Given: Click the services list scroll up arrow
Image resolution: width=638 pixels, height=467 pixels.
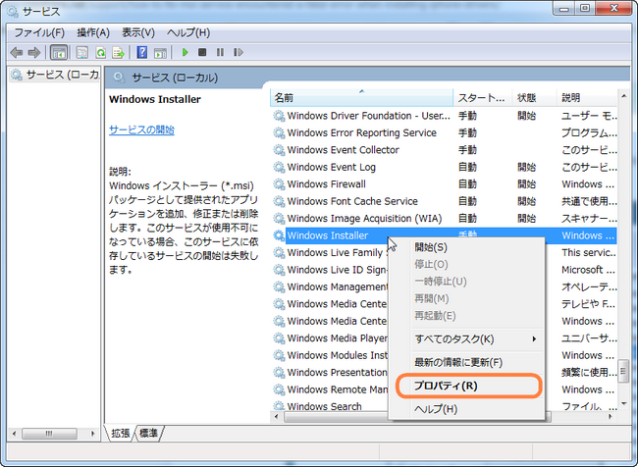Looking at the screenshot, I should point(623,96).
